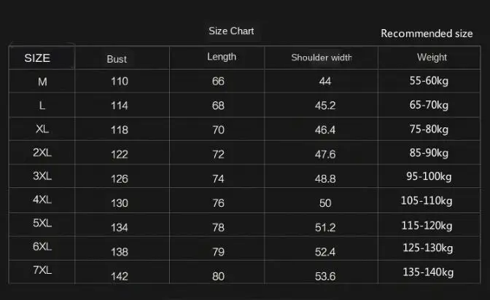
Task: Click the shoulder width value 45.2
Action: [x=325, y=106]
